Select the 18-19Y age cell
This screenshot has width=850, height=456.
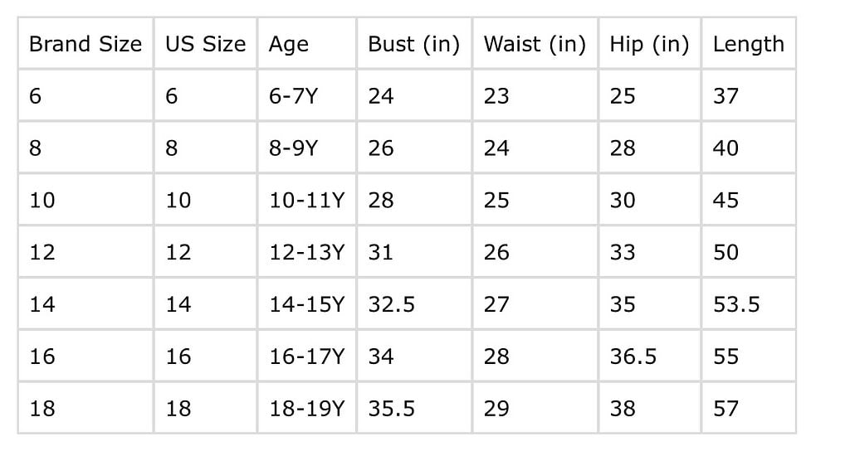pos(307,407)
